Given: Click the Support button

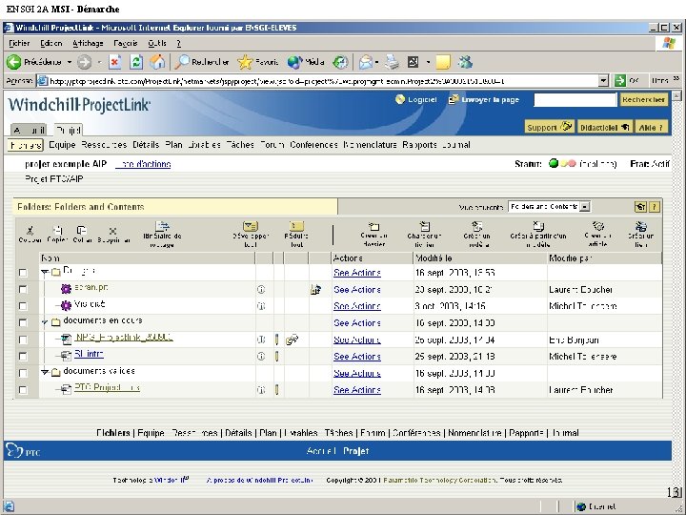Looking at the screenshot, I should pos(549,127).
